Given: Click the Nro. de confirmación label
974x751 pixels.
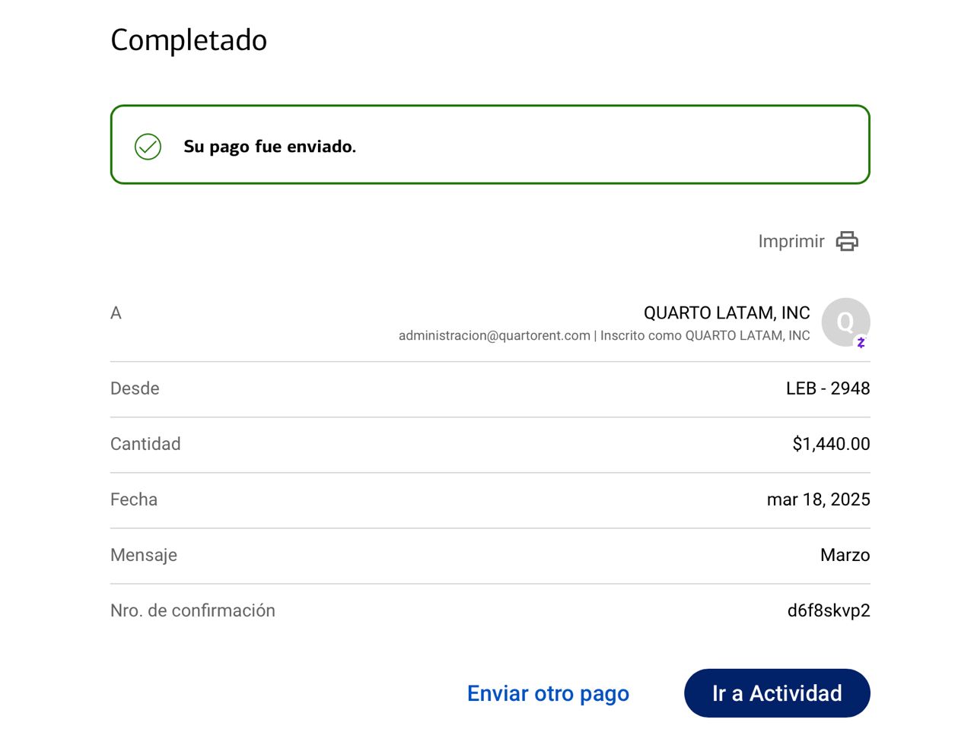Looking at the screenshot, I should click(x=193, y=610).
